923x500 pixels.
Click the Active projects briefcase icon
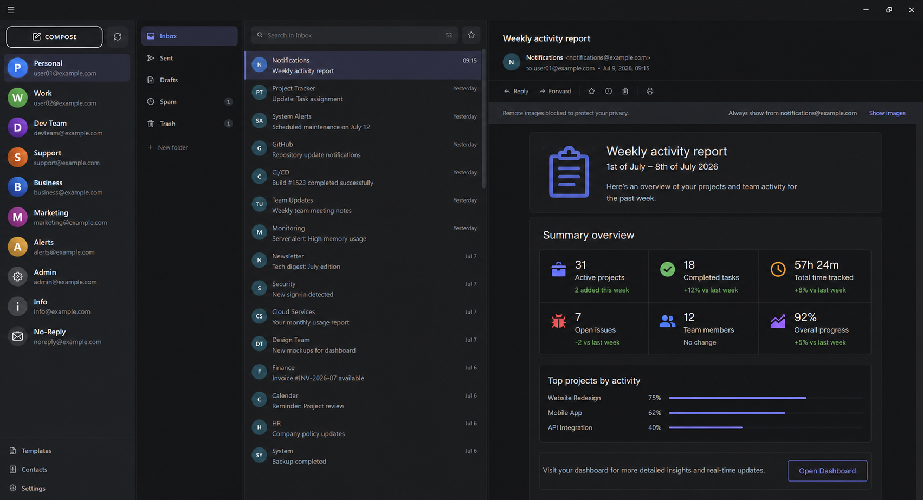pyautogui.click(x=558, y=269)
